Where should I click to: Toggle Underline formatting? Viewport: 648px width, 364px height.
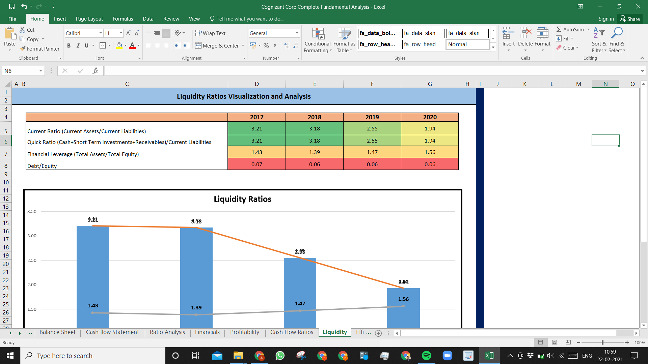[87, 45]
